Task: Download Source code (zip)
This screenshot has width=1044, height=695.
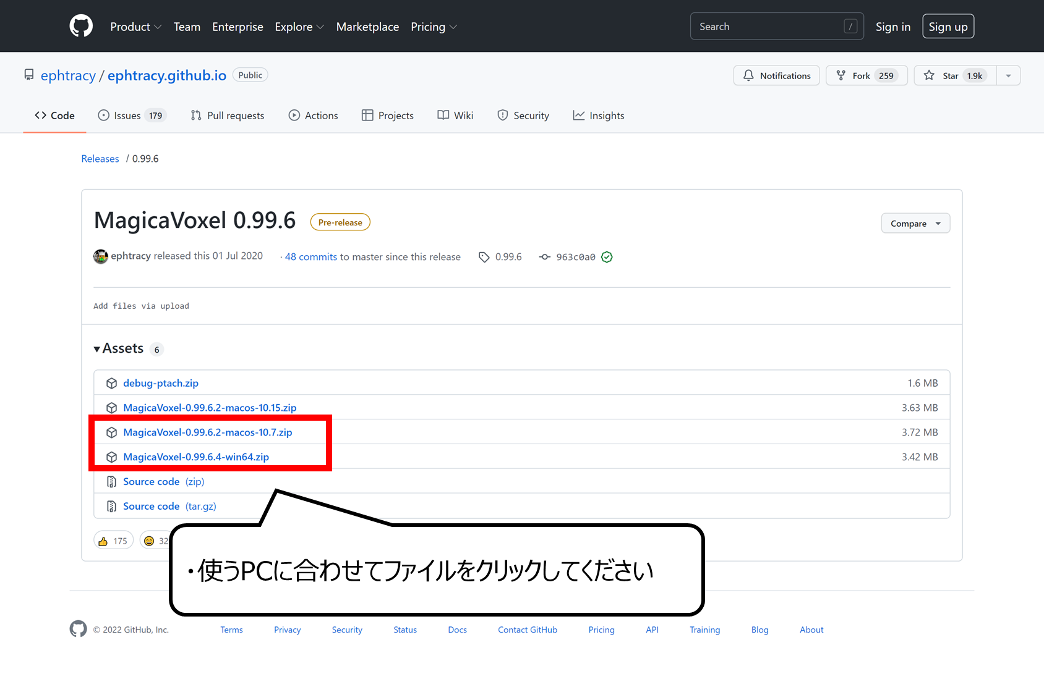Action: [164, 481]
